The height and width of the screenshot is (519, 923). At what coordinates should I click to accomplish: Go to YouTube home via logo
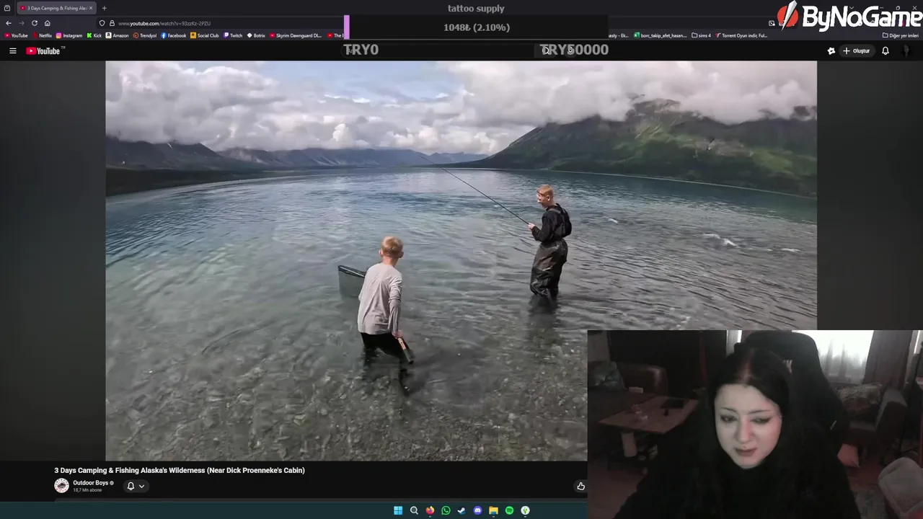pos(45,50)
